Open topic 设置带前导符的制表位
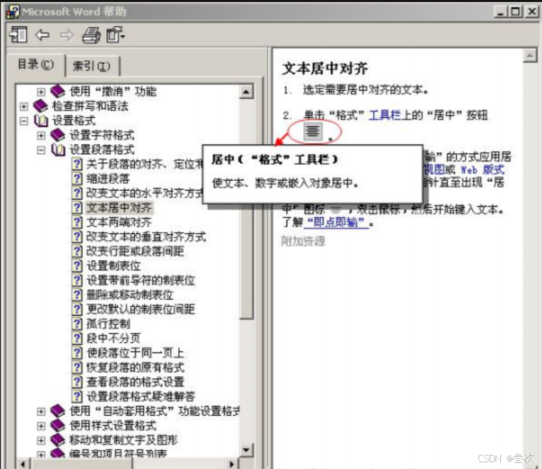Viewport: 542px width, 469px height. 141,280
